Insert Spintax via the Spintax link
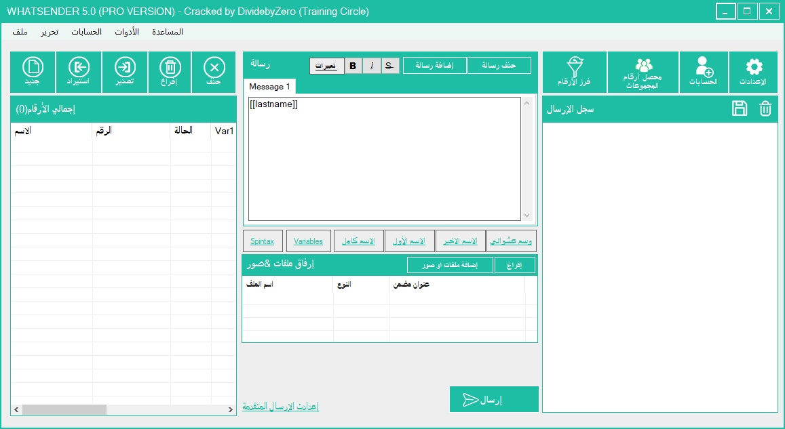 [x=263, y=241]
